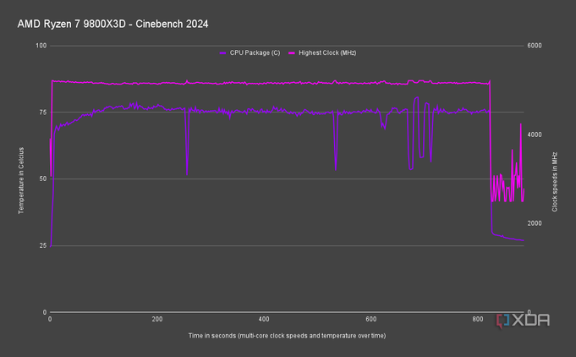576x357 pixels.
Task: Click the "Temperature in Celcius" axis label
Action: point(21,180)
